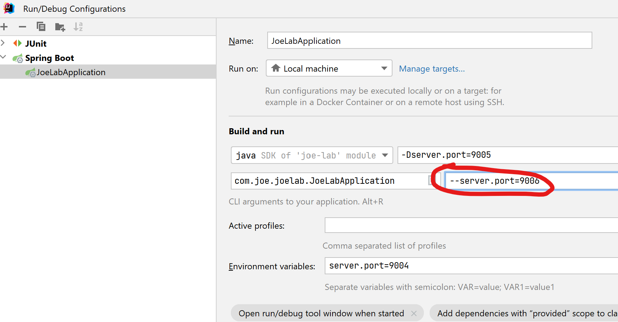Select the Spring Boot category row
This screenshot has height=322, width=618.
click(x=108, y=58)
